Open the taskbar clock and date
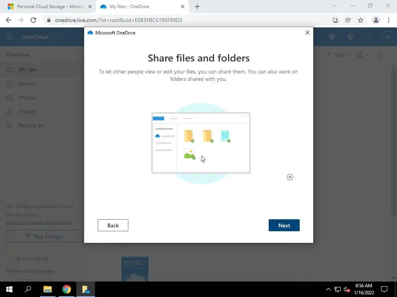397x297 pixels. click(x=364, y=289)
